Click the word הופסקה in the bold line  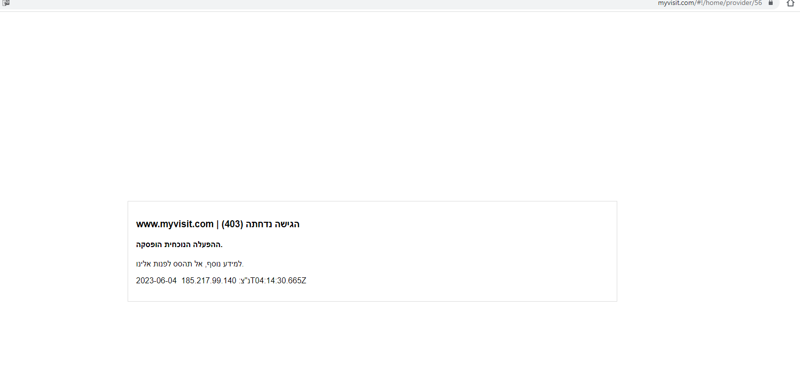pyautogui.click(x=149, y=245)
